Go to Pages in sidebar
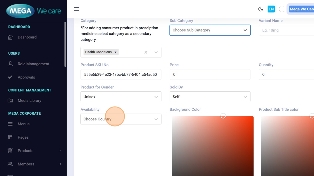 pos(23,137)
